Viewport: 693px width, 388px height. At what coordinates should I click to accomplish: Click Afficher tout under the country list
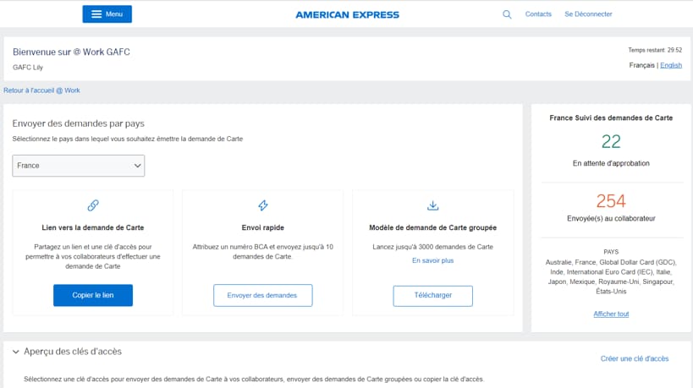coord(611,314)
